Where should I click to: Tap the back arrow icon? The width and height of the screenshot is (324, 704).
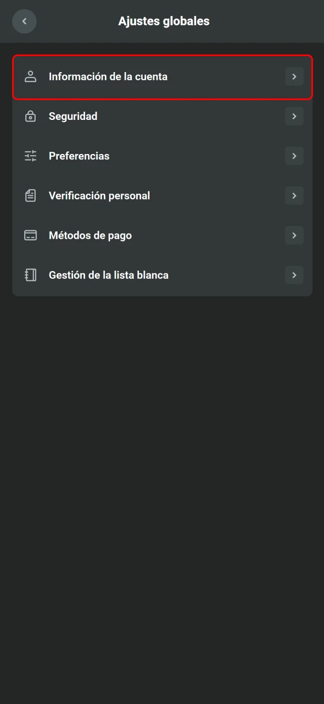pyautogui.click(x=24, y=21)
